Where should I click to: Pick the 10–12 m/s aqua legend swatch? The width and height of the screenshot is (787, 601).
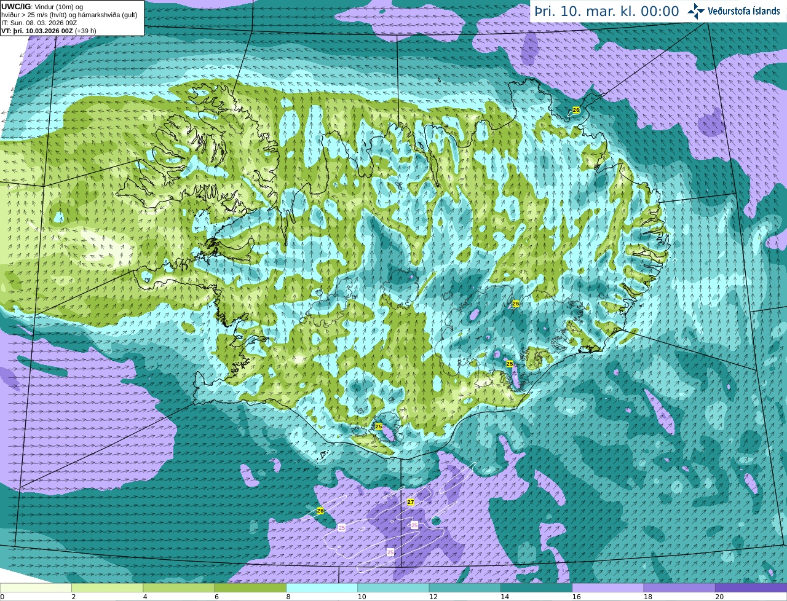(x=393, y=587)
